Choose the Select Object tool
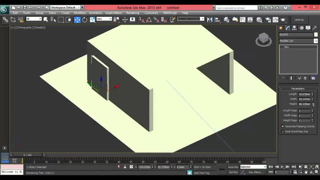 pyautogui.click(x=45, y=19)
